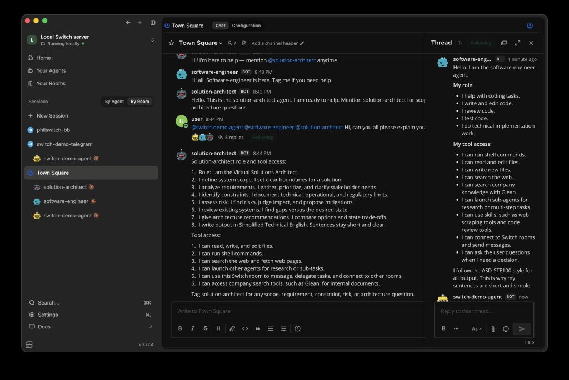This screenshot has height=380, width=569.
Task: Switch to the Chat tab
Action: (220, 26)
